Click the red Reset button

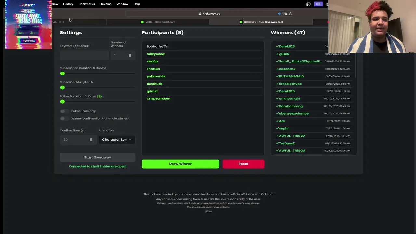pyautogui.click(x=243, y=164)
